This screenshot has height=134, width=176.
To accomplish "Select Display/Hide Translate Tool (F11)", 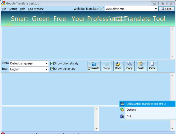I will [x=146, y=104].
